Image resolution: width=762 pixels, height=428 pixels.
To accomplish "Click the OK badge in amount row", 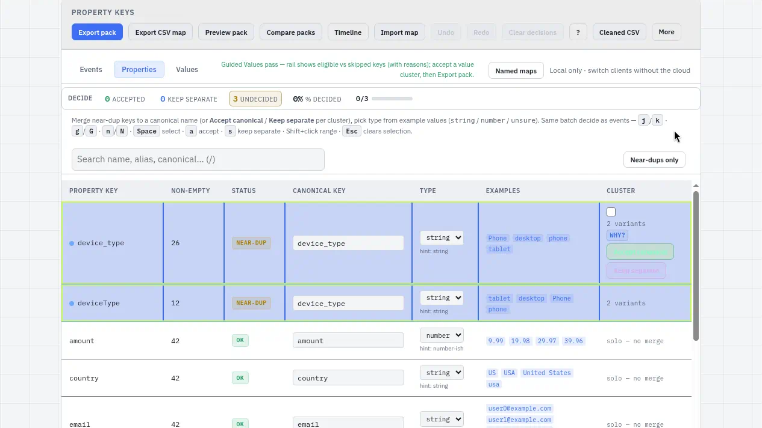I will pyautogui.click(x=240, y=340).
